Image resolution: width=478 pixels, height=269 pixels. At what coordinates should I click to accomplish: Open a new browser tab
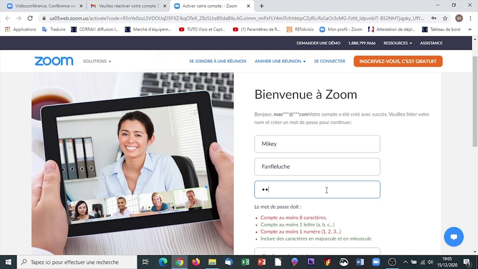pos(262,6)
